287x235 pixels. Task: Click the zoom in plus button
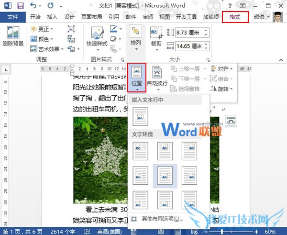256,232
